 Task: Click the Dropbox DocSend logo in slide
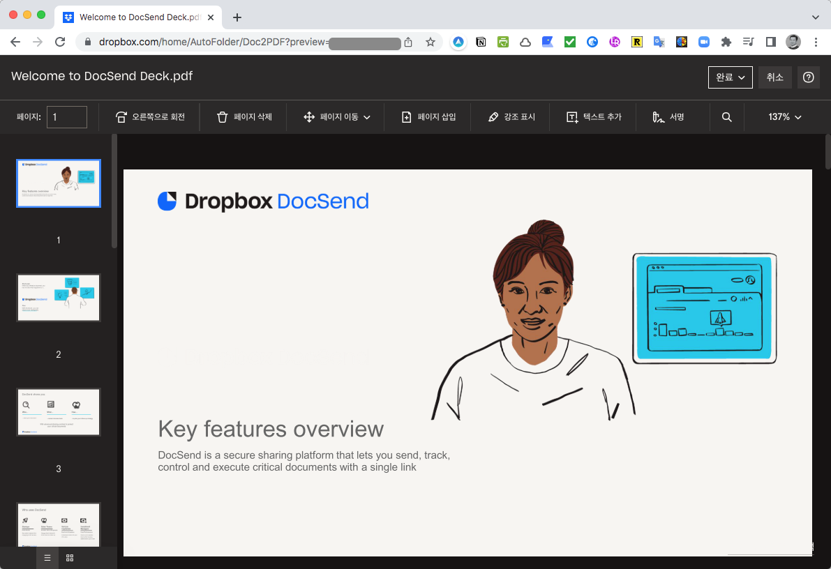click(x=264, y=202)
